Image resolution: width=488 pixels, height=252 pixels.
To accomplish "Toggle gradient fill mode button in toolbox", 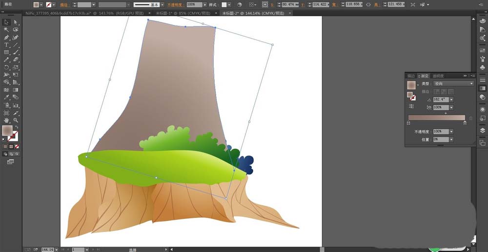I will point(11,146).
